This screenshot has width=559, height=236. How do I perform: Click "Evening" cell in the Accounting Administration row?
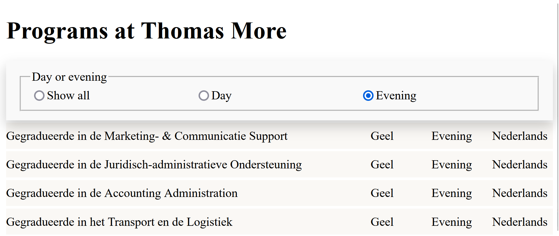click(451, 193)
